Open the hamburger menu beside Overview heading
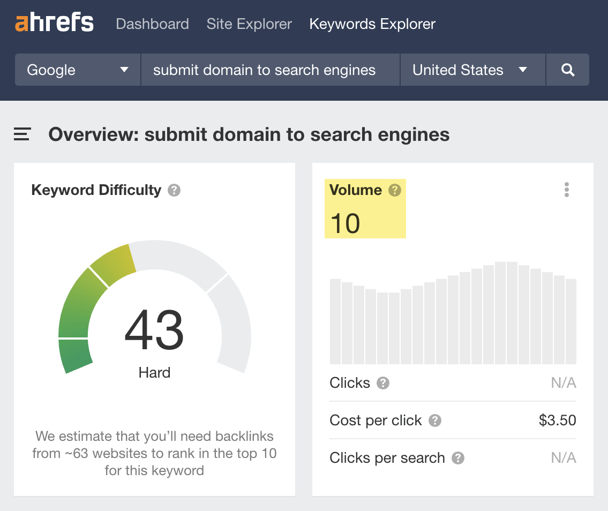Screen dimensions: 608x511 click(x=21, y=134)
